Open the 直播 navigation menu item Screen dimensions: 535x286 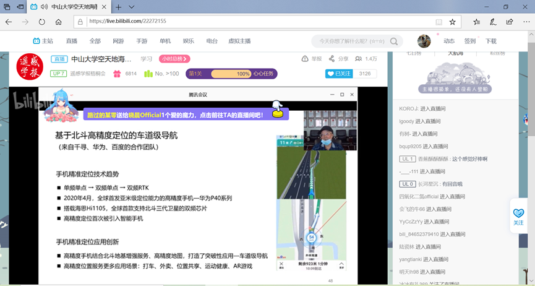click(x=72, y=41)
